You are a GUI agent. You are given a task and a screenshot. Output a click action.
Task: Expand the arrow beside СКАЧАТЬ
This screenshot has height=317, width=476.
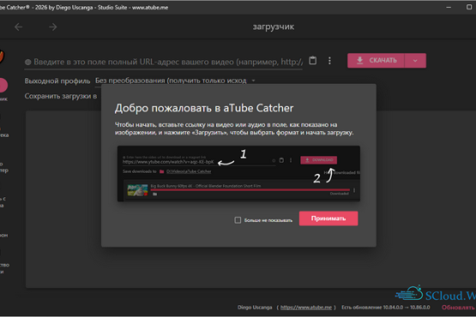(415, 61)
